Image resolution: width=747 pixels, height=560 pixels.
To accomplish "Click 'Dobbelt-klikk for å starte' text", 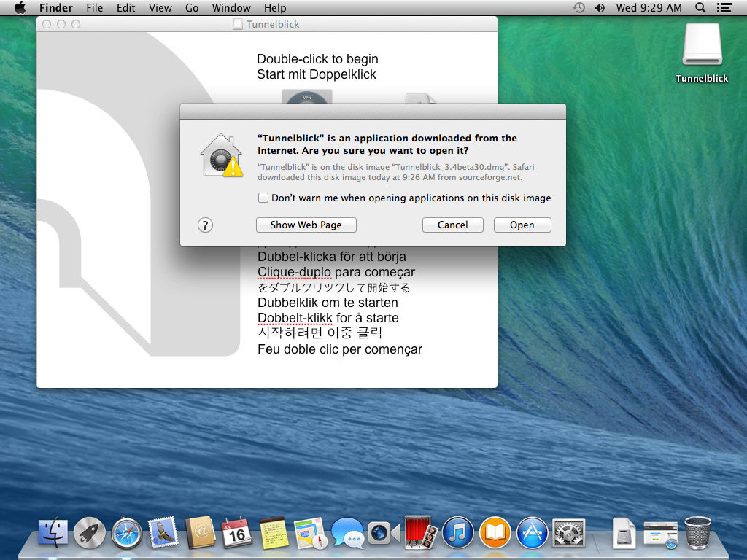I will tap(328, 318).
